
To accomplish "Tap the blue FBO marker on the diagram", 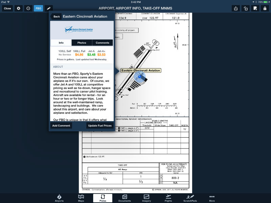I will pos(140,77).
